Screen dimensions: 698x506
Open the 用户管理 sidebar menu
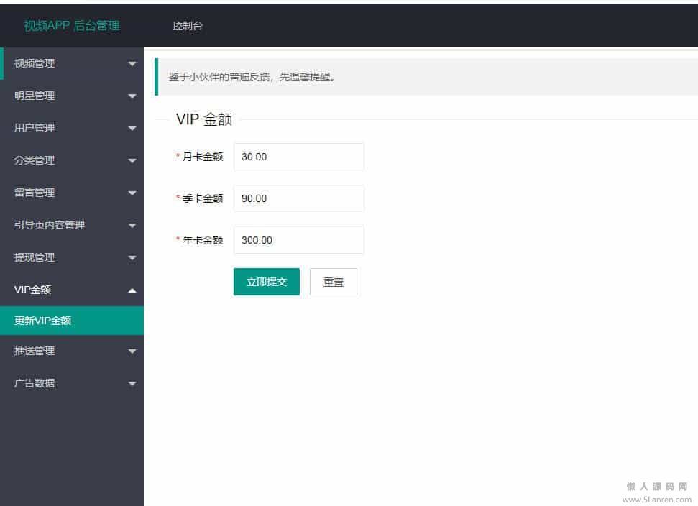point(72,128)
